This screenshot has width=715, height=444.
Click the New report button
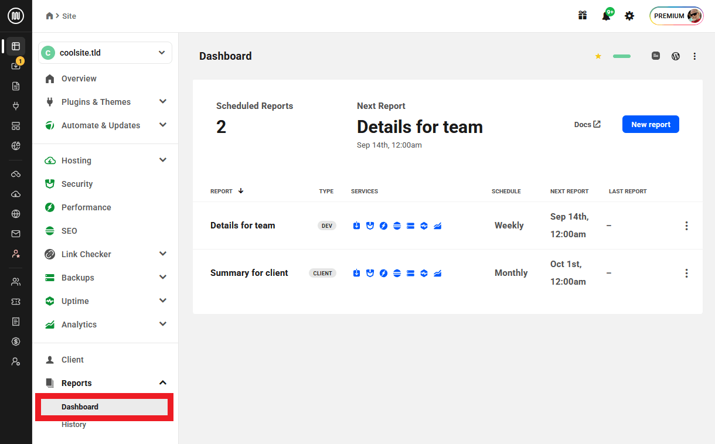651,124
